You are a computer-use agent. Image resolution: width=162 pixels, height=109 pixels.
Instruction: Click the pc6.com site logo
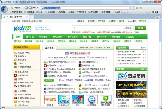pos(22,28)
